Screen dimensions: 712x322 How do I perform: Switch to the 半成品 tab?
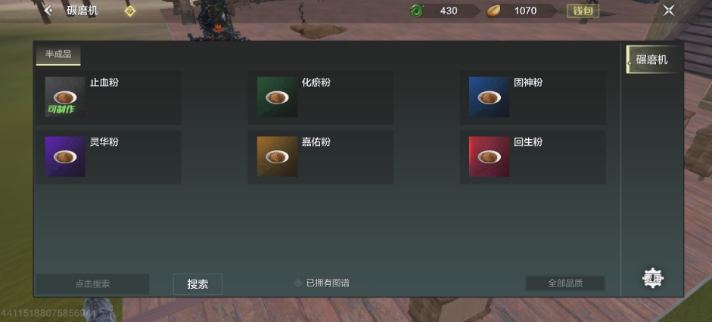coord(58,55)
